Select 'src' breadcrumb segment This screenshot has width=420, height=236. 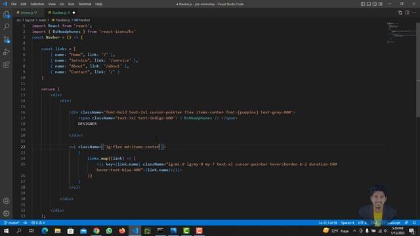(19, 20)
